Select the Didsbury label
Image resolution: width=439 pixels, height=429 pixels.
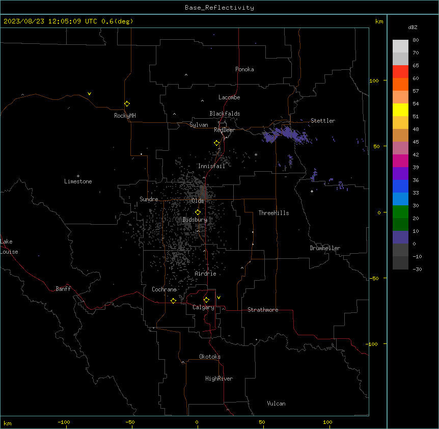point(195,220)
